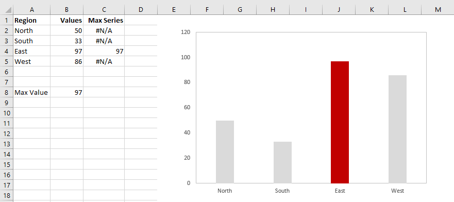Select column A header

coord(32,10)
